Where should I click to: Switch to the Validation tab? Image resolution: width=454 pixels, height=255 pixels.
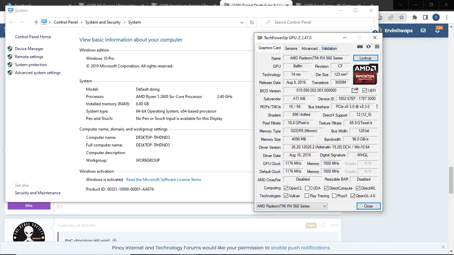click(329, 48)
